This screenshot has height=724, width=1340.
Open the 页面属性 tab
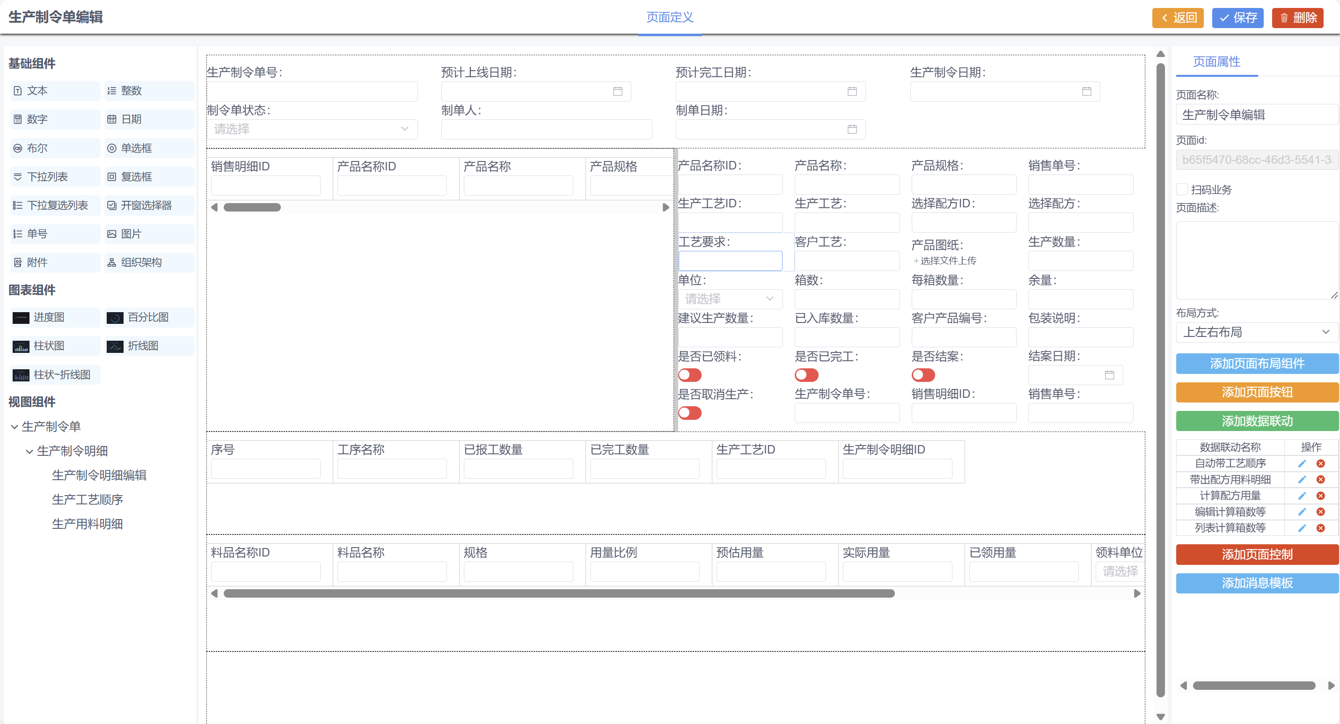click(x=1216, y=62)
